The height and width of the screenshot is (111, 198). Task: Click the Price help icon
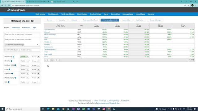point(9,69)
